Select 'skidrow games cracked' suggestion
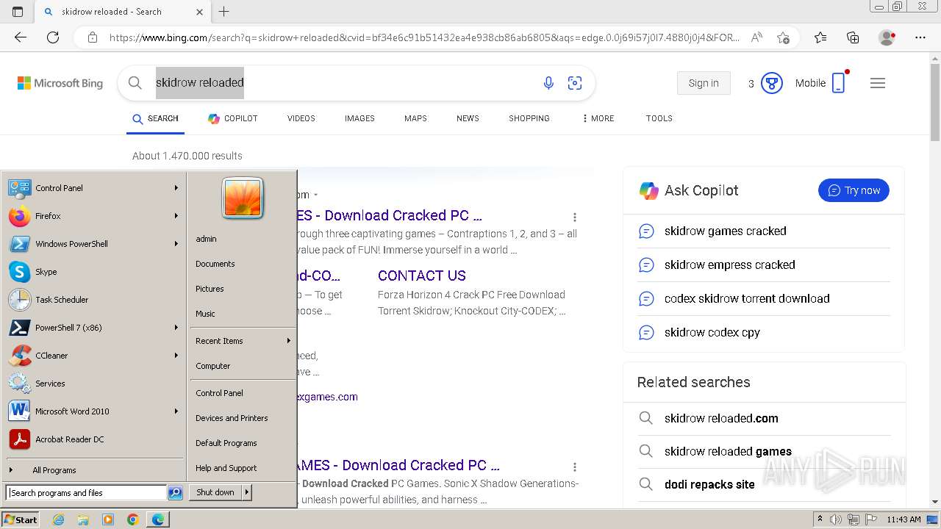The image size is (941, 529). [x=726, y=231]
